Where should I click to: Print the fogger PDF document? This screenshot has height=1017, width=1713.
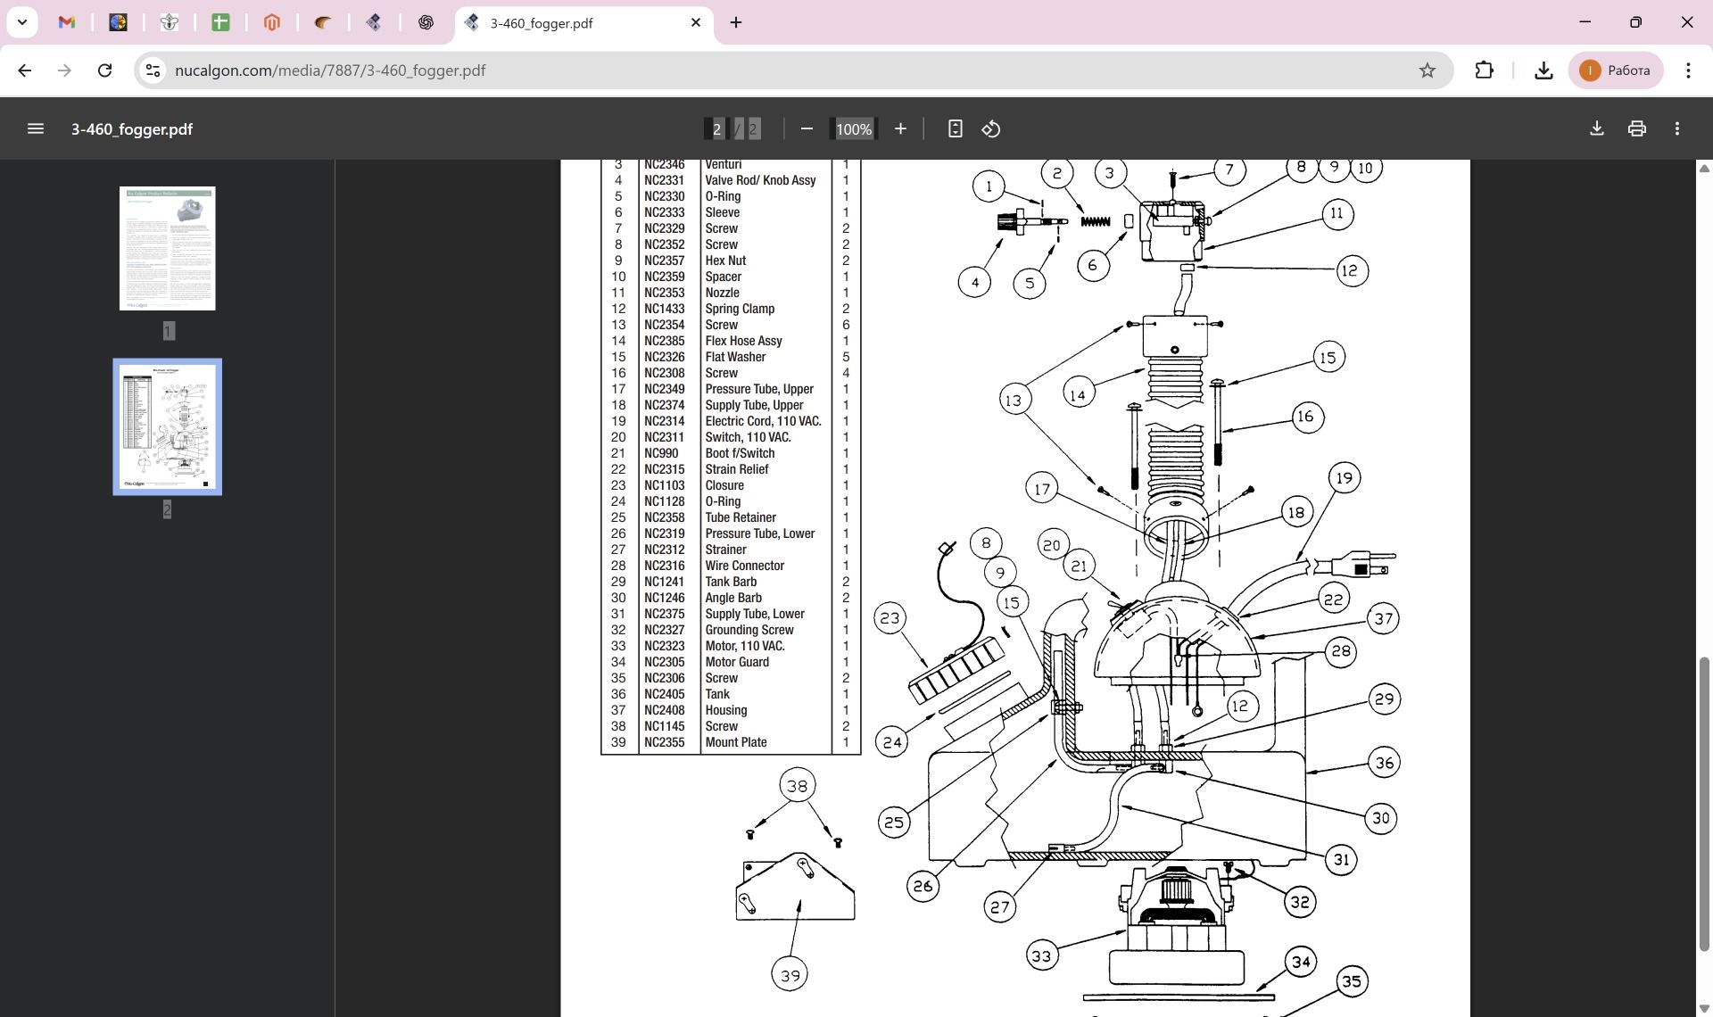point(1636,128)
